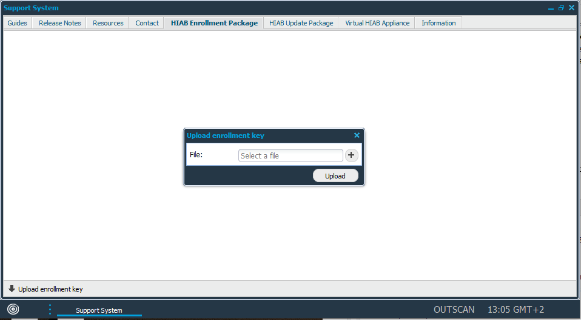The image size is (581, 320).
Task: Click the plus icon to browse files
Action: (351, 155)
